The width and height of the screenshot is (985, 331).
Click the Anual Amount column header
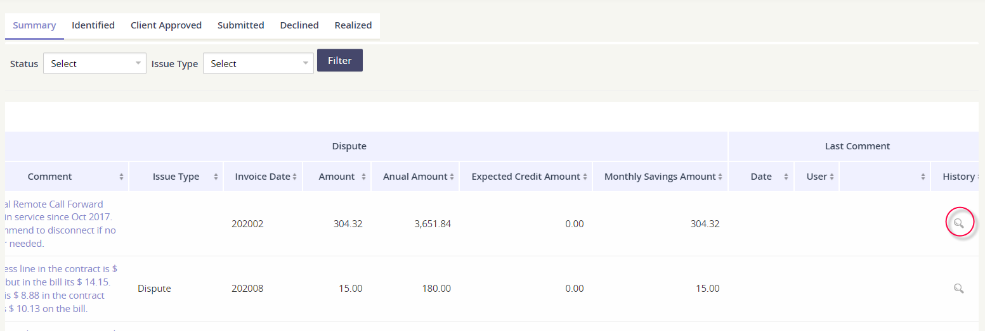pos(415,177)
